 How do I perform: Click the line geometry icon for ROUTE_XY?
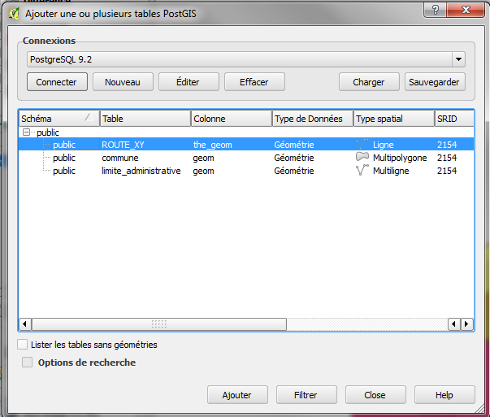click(362, 145)
